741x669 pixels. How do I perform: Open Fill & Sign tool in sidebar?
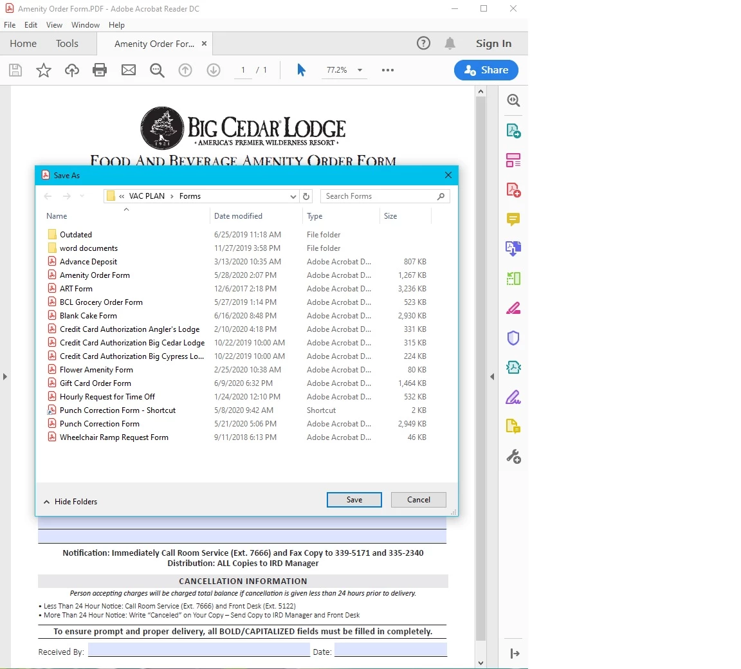coord(513,398)
